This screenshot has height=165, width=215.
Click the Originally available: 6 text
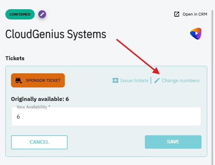(x=40, y=99)
